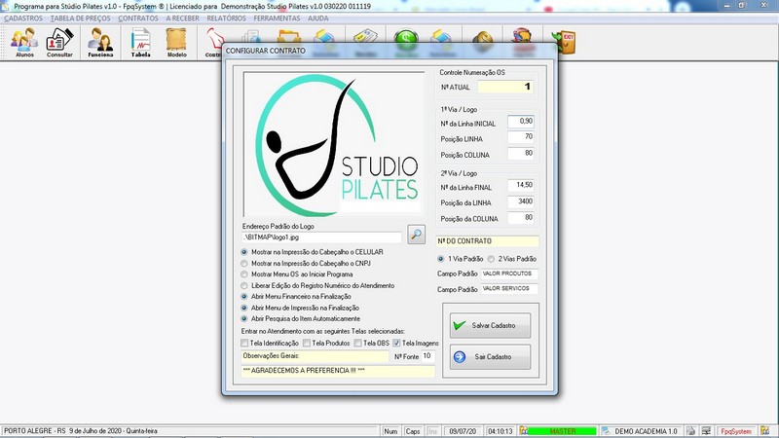779x438 pixels.
Task: Click the Nº Fonte value field
Action: pos(427,356)
